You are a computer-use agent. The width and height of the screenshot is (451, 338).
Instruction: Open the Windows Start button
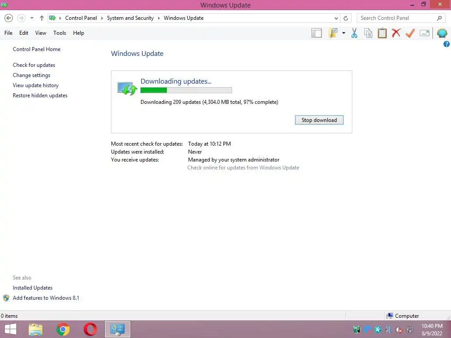point(11,329)
